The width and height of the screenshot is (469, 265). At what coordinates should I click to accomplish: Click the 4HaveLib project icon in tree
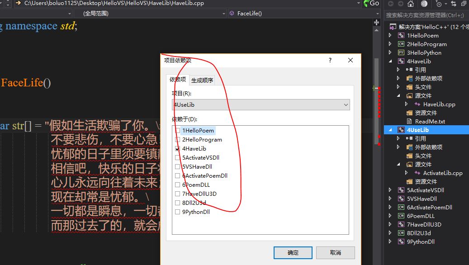(x=401, y=62)
